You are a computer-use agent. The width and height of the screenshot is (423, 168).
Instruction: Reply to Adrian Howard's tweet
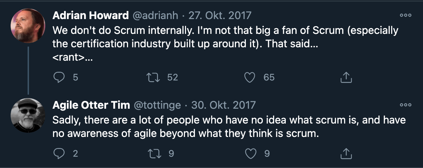pos(59,77)
